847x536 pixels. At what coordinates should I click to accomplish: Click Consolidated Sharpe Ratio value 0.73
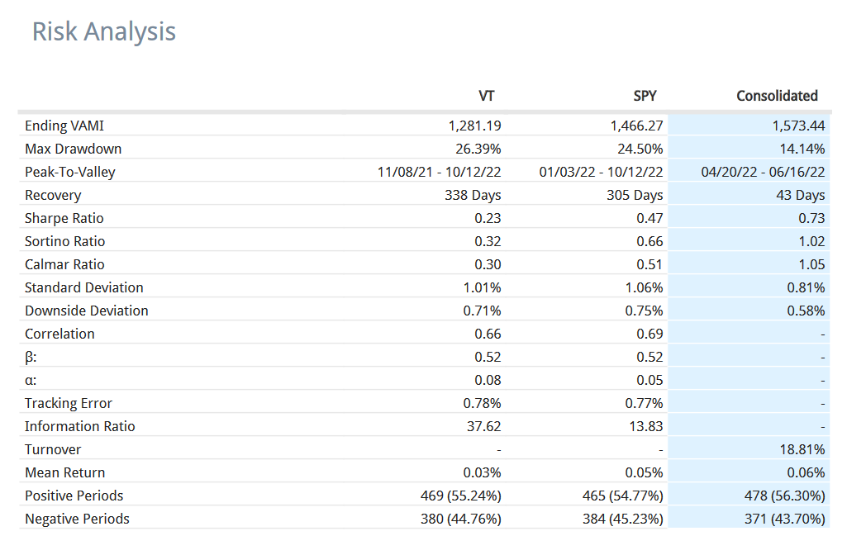point(812,219)
